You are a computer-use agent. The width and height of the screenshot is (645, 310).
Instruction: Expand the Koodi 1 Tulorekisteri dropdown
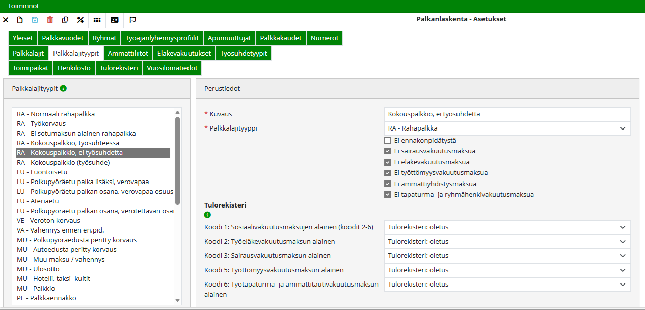point(622,227)
